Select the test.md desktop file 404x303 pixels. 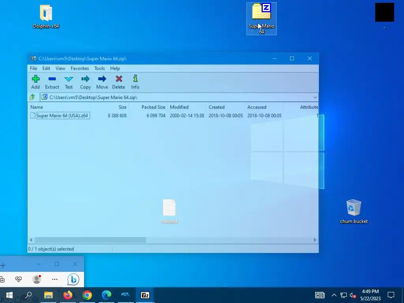click(x=169, y=211)
